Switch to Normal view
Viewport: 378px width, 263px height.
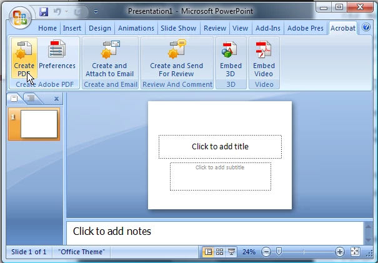point(208,252)
